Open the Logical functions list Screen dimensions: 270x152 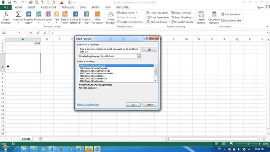click(x=48, y=18)
